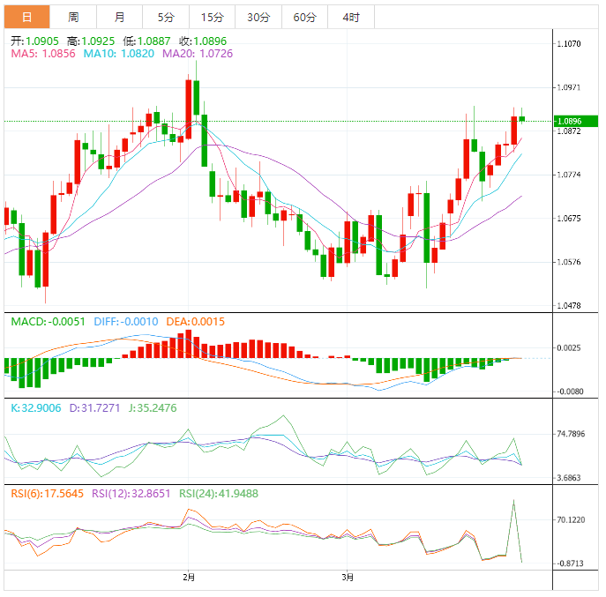Image resolution: width=606 pixels, height=597 pixels.
Task: Click the K: 32.9006 KDJ label
Action: pyautogui.click(x=38, y=408)
